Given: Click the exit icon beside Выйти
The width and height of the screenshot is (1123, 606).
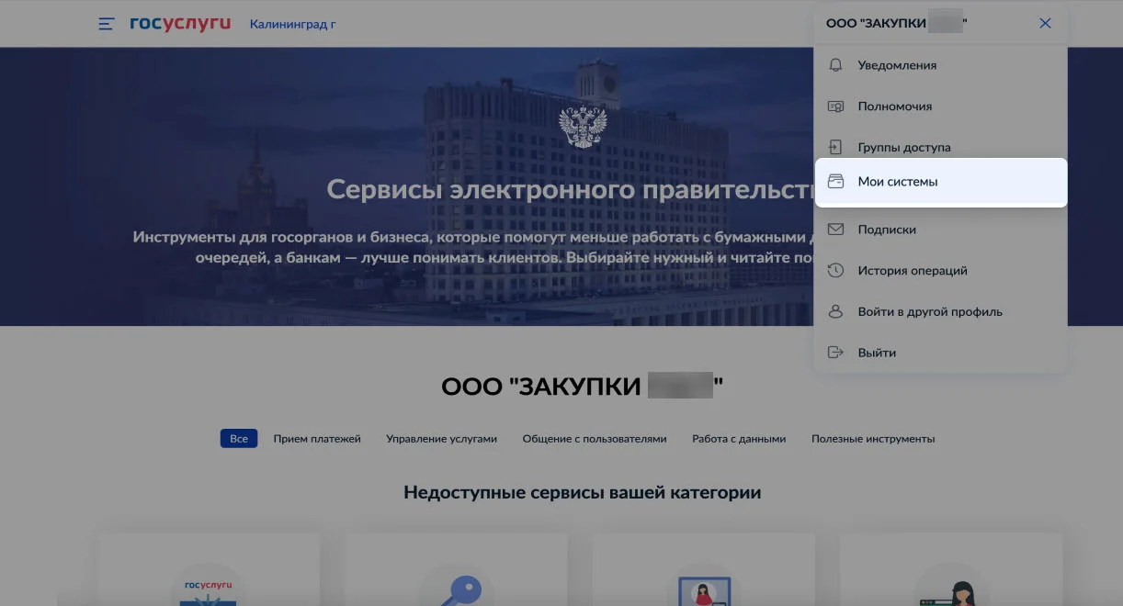Looking at the screenshot, I should point(835,353).
